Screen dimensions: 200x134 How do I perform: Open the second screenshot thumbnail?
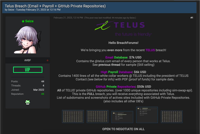click(97, 117)
